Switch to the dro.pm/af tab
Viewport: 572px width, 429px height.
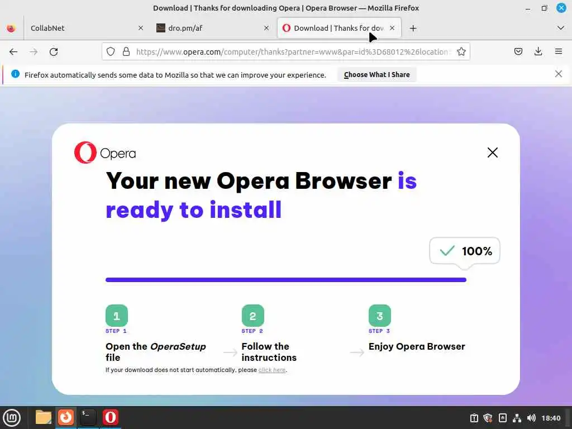pos(213,28)
